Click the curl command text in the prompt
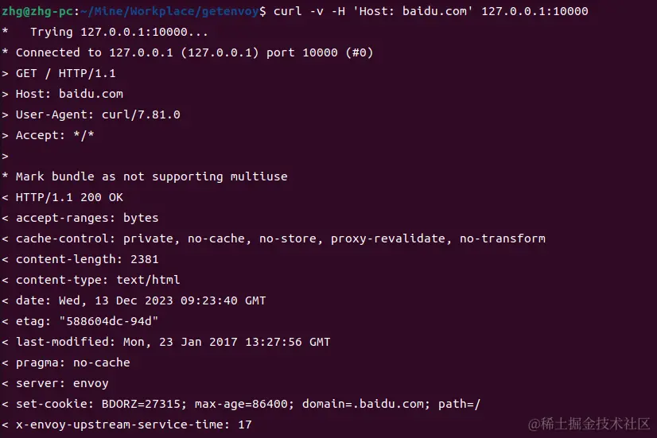The height and width of the screenshot is (438, 657). click(x=431, y=11)
